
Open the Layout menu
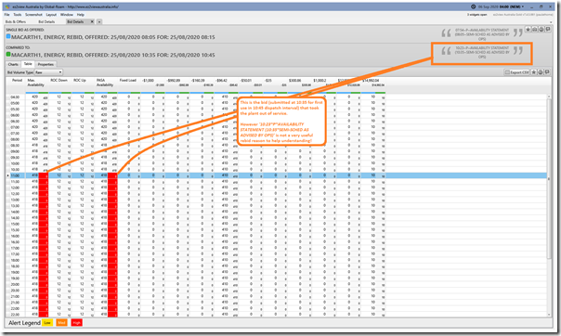[x=51, y=15]
